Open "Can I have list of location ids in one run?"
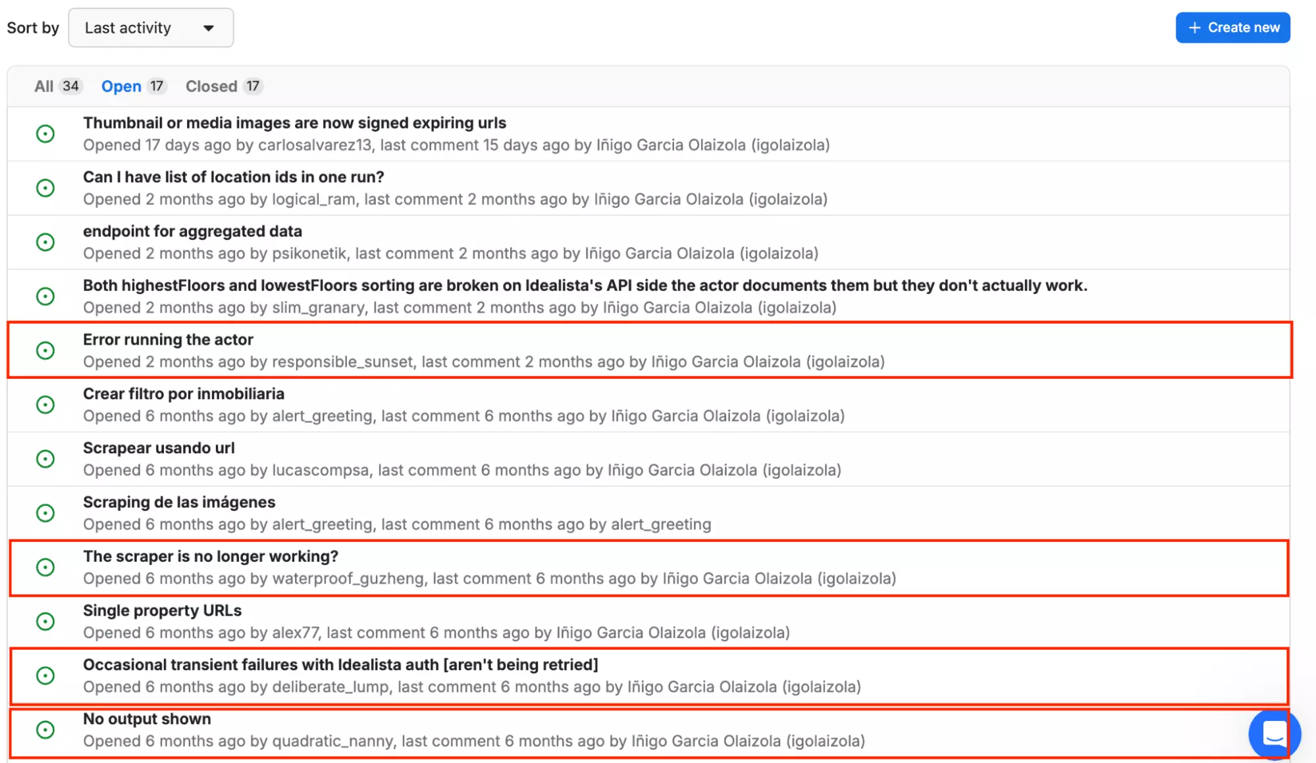 pos(234,176)
